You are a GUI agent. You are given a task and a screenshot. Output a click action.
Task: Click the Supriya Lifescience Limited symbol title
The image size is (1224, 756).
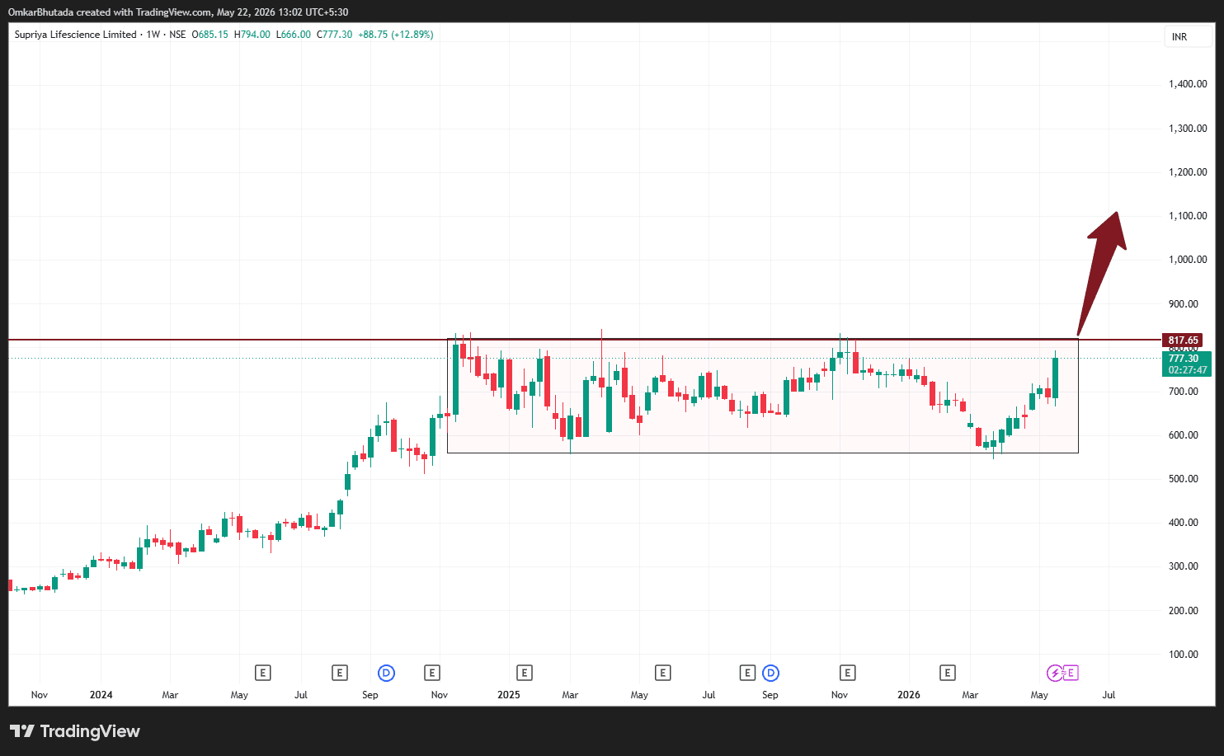pyautogui.click(x=75, y=35)
